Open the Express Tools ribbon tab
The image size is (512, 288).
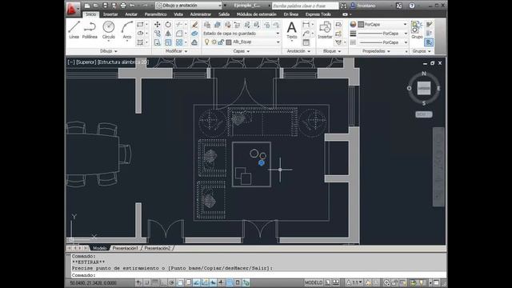coord(318,14)
